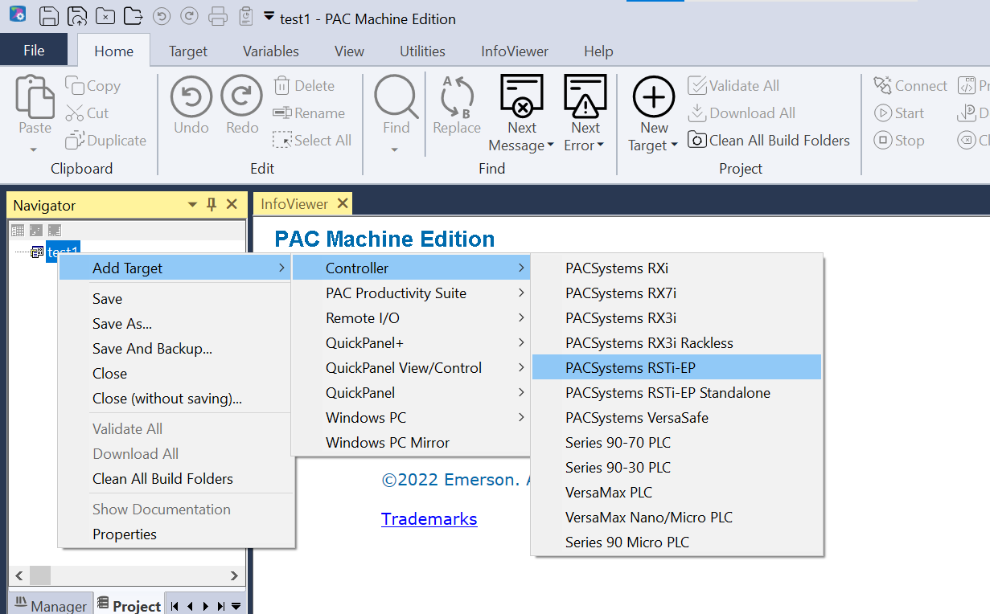Open the Trademarks link
Viewport: 990px width, 614px height.
coord(429,519)
